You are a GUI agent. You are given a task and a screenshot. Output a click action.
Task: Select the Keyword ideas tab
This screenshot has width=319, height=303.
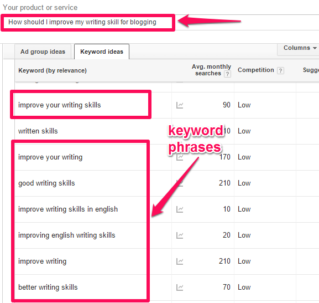pos(102,52)
